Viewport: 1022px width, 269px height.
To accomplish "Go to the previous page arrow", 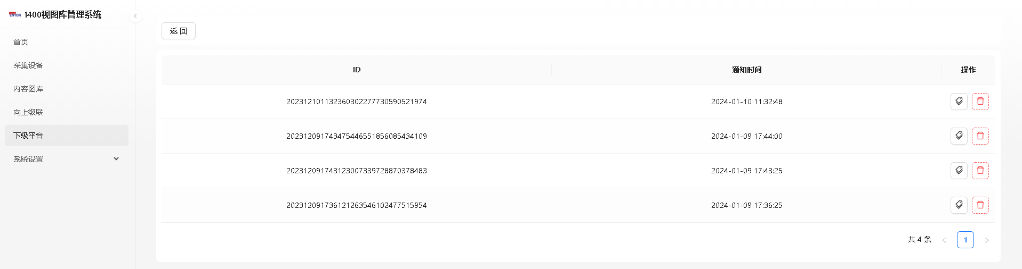I will click(x=944, y=240).
